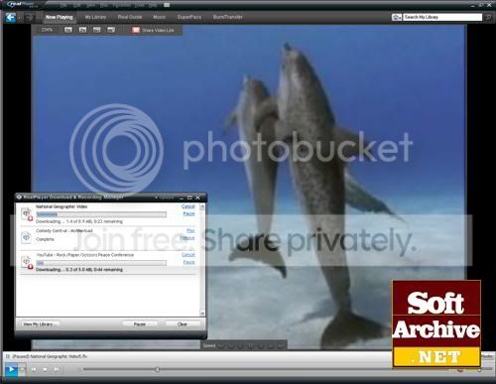Select the second video size icon
The height and width of the screenshot is (384, 496).
coord(82,30)
